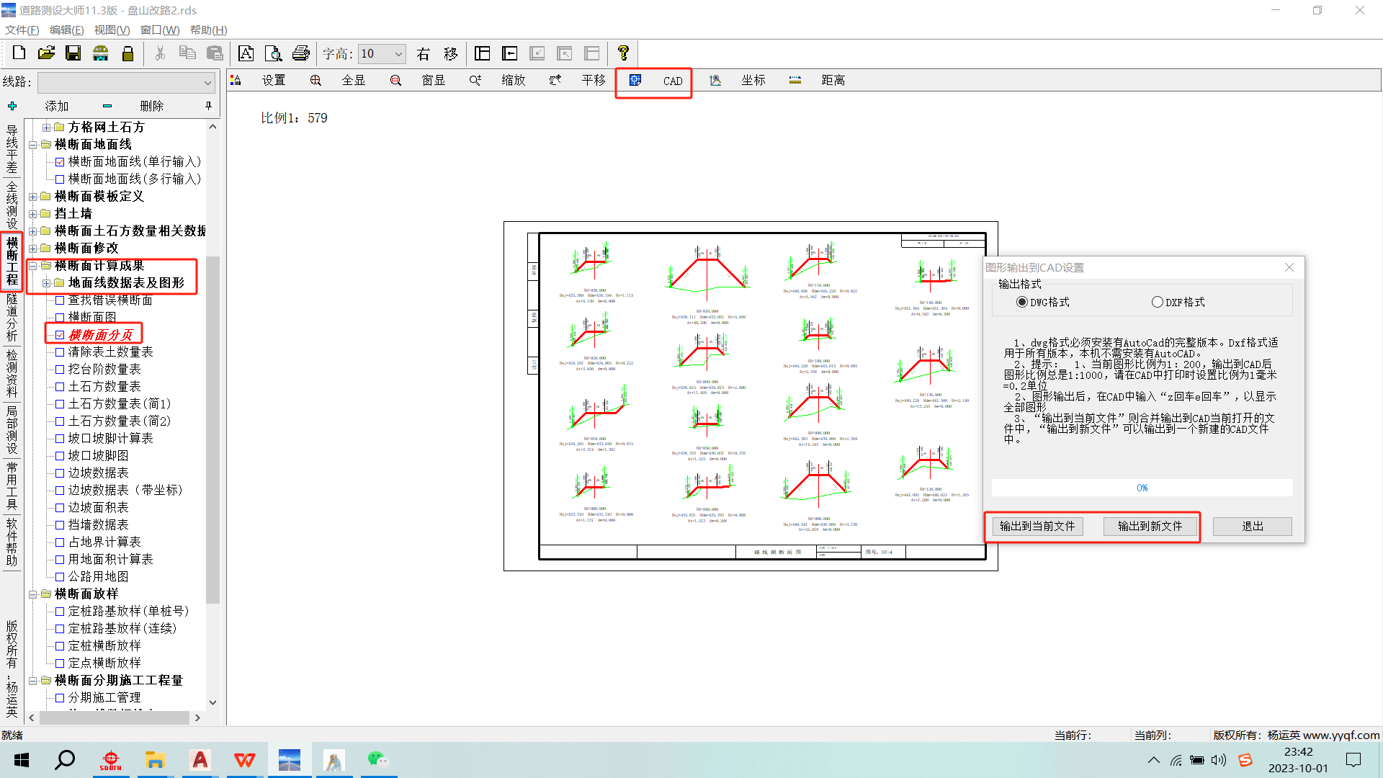
Task: Click the Open folder toolbar icon
Action: [x=46, y=53]
